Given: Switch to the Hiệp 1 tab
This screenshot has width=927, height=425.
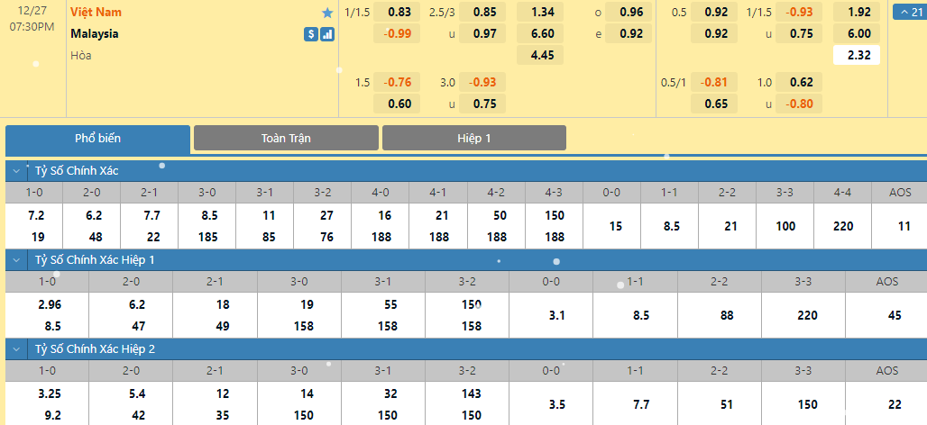Looking at the screenshot, I should pyautogui.click(x=474, y=138).
